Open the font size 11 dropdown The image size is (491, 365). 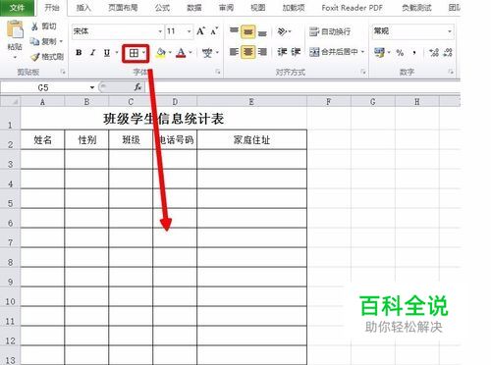click(189, 31)
